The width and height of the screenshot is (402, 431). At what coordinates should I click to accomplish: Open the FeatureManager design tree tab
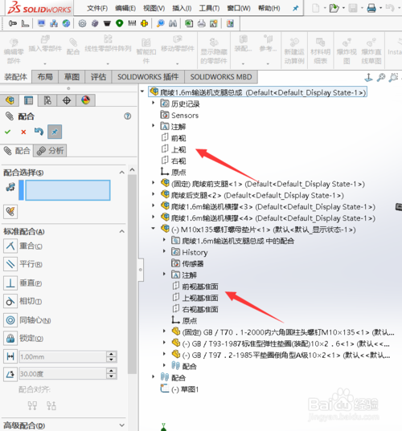(x=10, y=100)
